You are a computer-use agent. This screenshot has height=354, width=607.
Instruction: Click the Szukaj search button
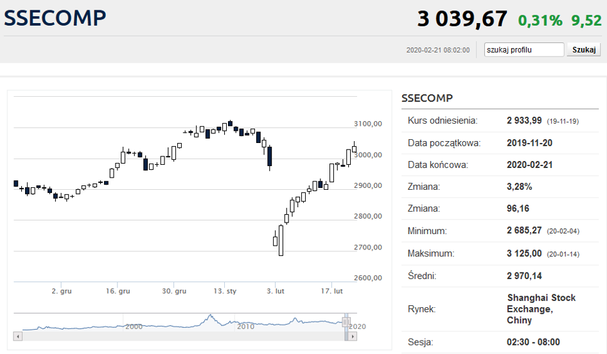click(x=583, y=50)
